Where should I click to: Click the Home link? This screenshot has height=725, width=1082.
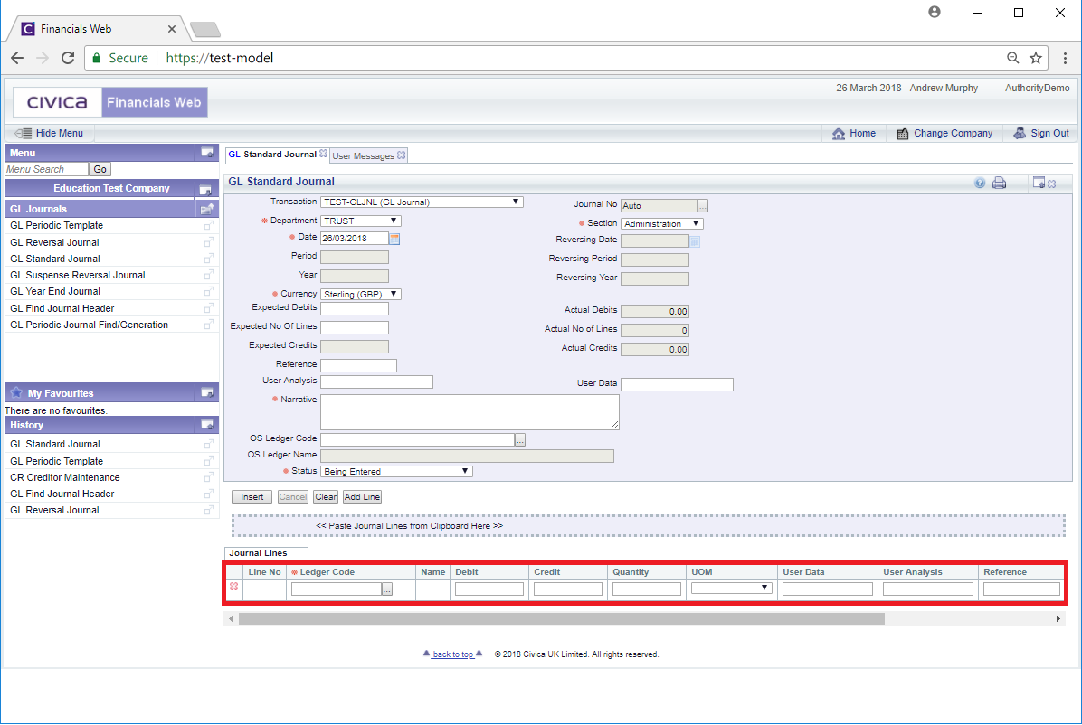click(862, 133)
